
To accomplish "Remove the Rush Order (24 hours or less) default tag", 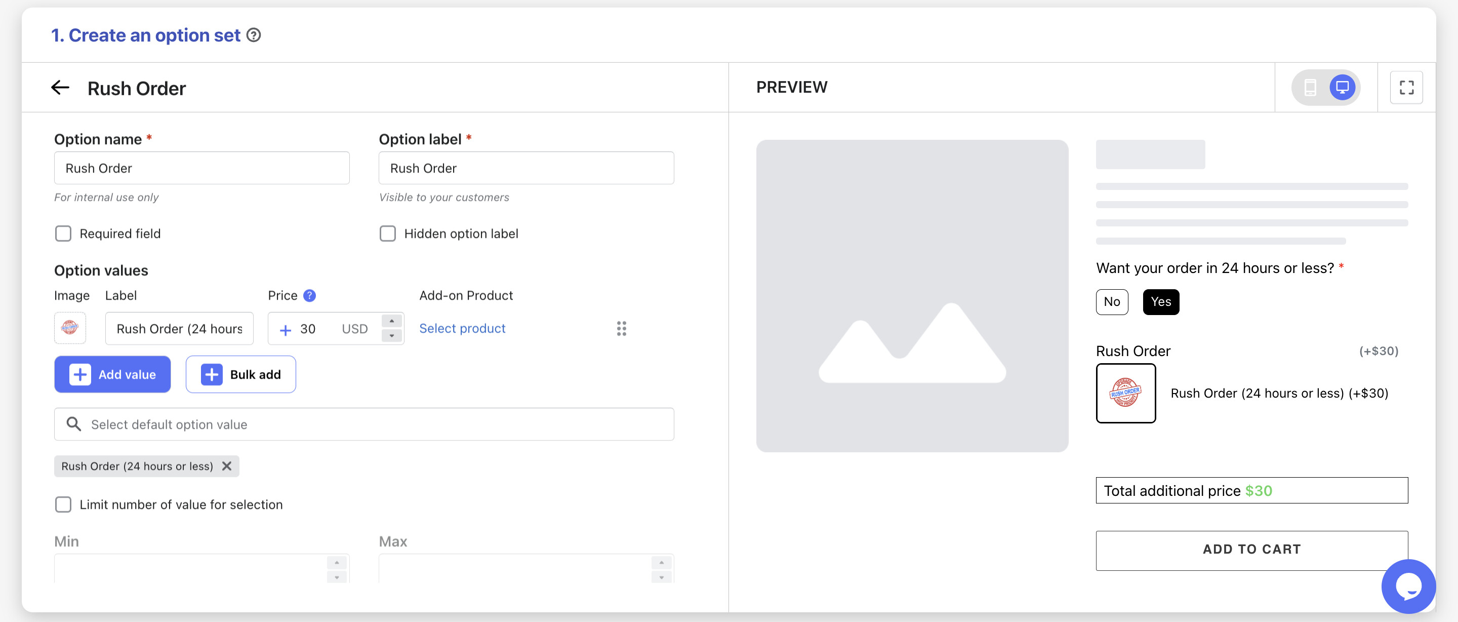I will 227,465.
